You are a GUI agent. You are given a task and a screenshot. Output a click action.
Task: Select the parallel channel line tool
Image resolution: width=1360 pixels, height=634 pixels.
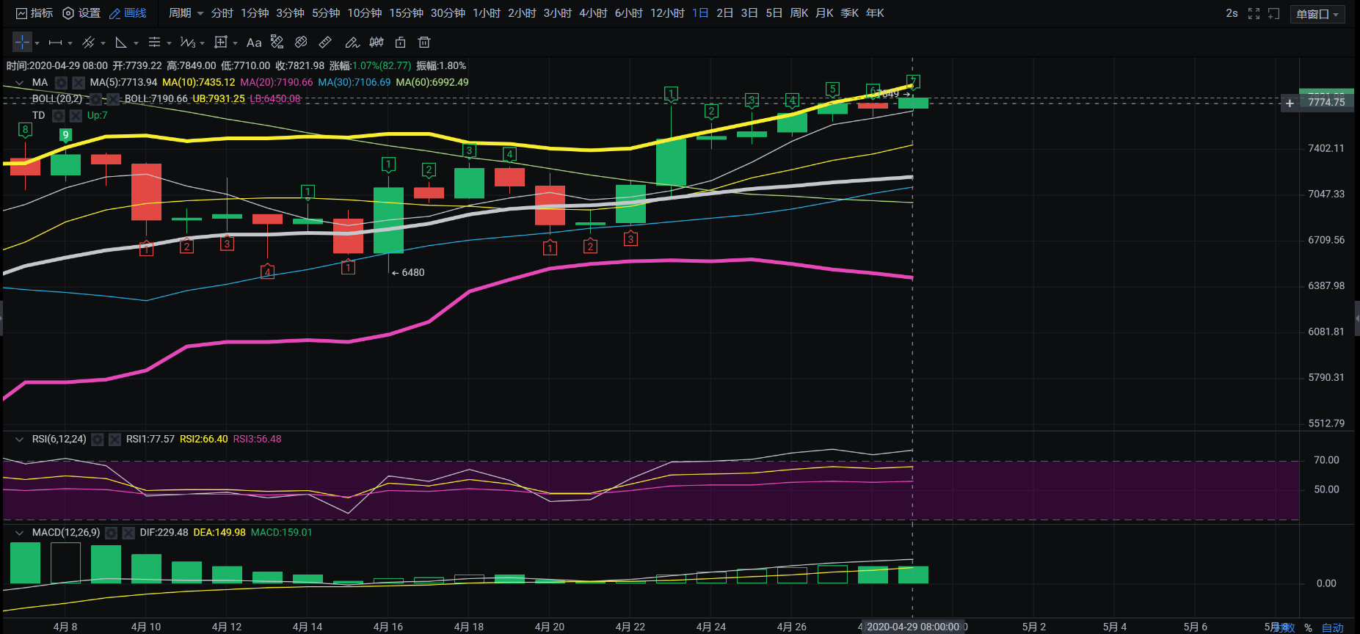click(x=89, y=43)
